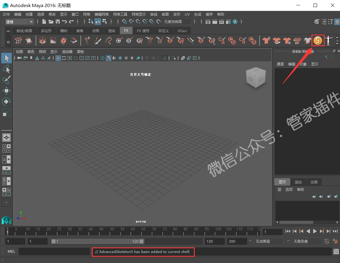Viewport: 340px width, 263px height.
Task: Go to end of playback range
Action: click(x=335, y=231)
